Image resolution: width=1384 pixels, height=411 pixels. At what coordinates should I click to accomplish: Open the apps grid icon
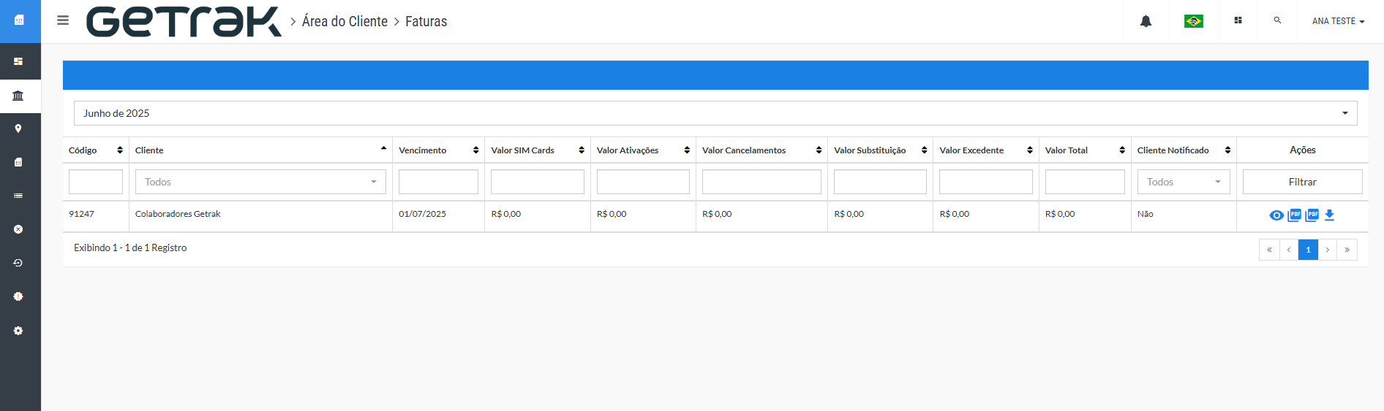click(x=1238, y=20)
